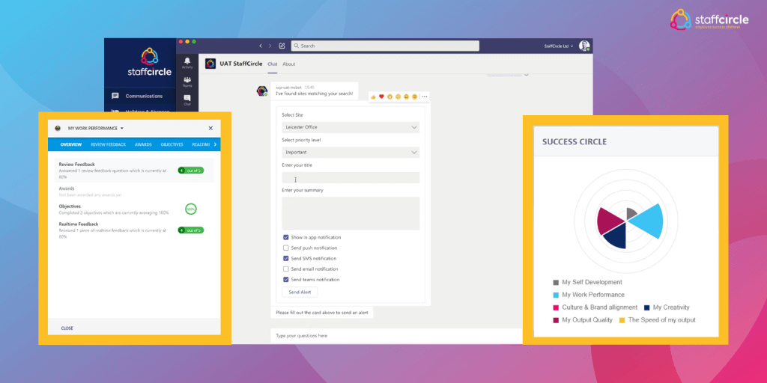Select the Realtime tab
The image size is (767, 383).
click(201, 144)
